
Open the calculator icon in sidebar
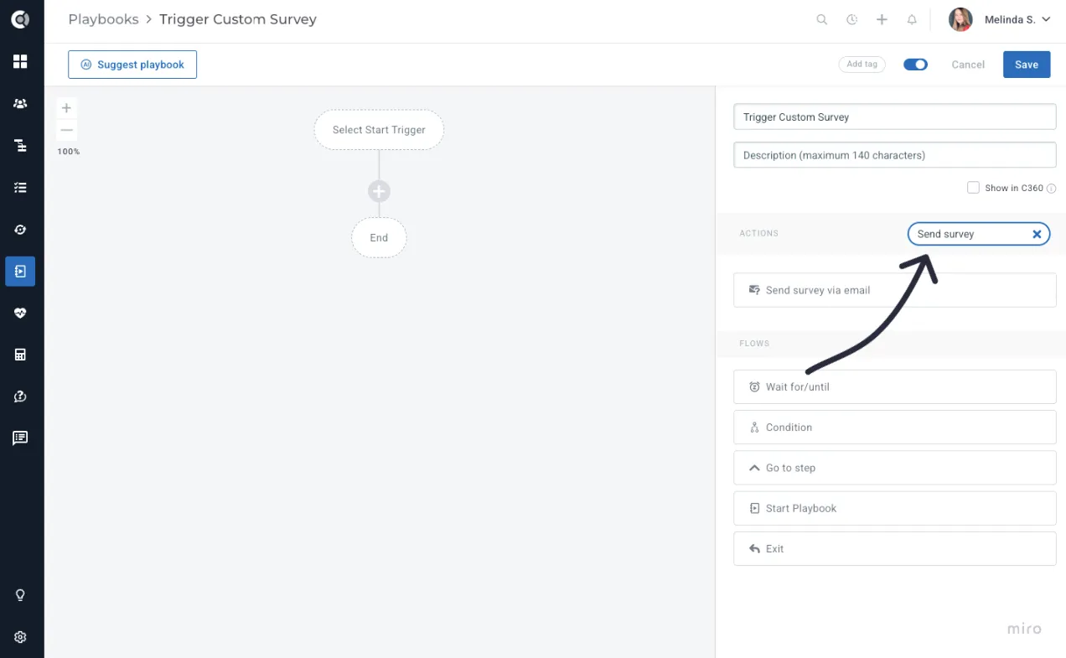20,355
